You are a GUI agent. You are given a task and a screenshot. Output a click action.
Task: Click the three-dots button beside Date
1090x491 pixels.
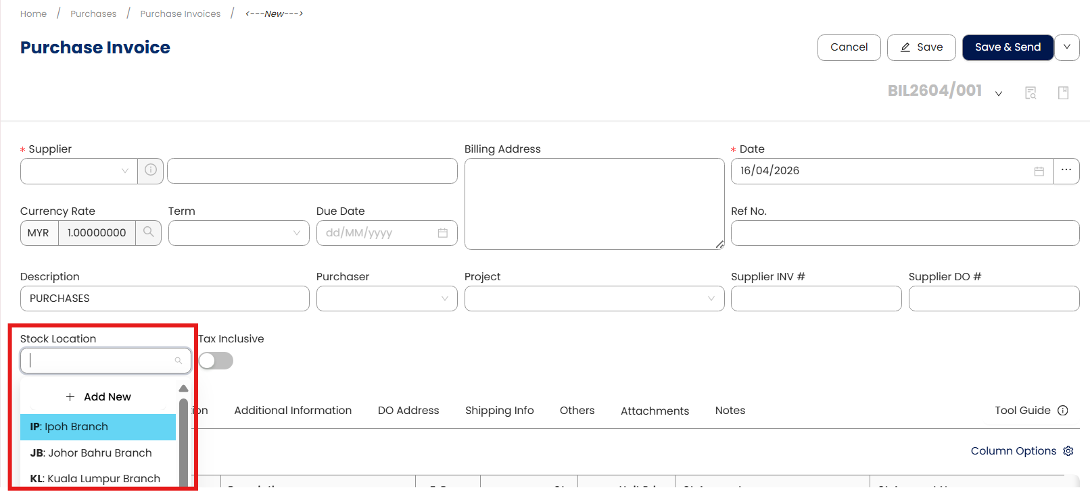tap(1066, 170)
